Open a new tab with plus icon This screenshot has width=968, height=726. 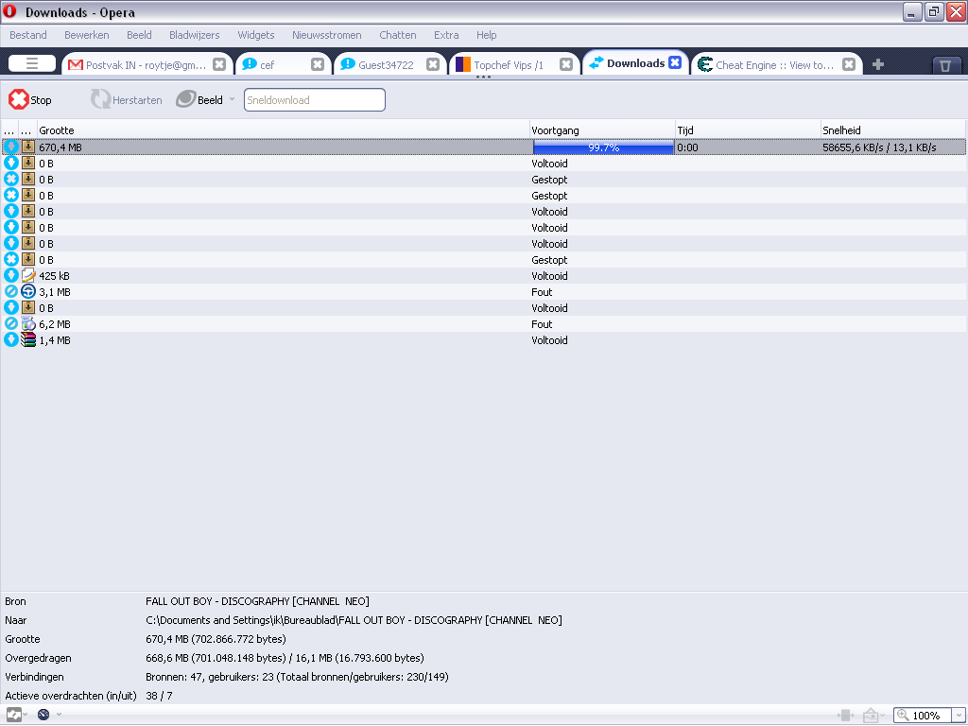point(878,64)
